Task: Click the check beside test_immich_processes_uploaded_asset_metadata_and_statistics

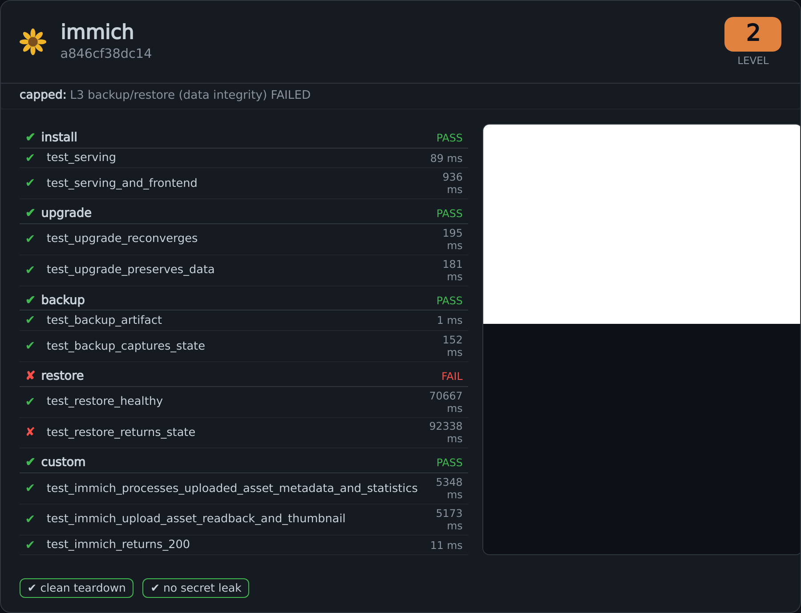Action: 30,488
